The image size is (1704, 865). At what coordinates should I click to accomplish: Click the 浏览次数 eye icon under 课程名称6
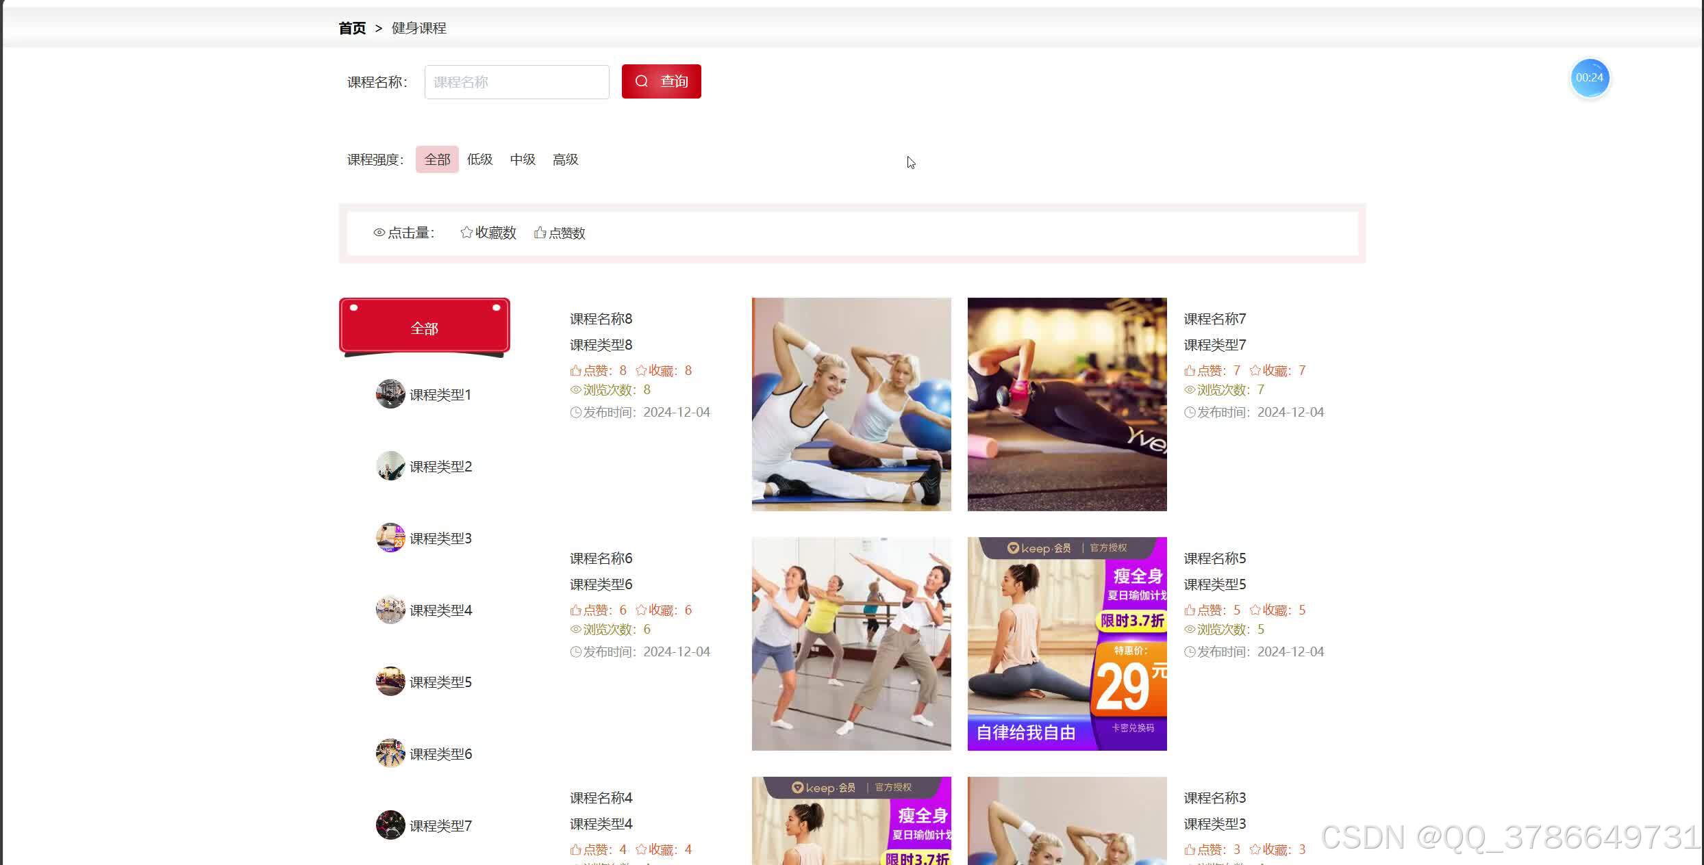(576, 630)
